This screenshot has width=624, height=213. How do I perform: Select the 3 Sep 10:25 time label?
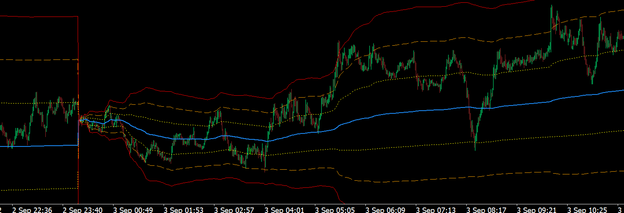587,210
